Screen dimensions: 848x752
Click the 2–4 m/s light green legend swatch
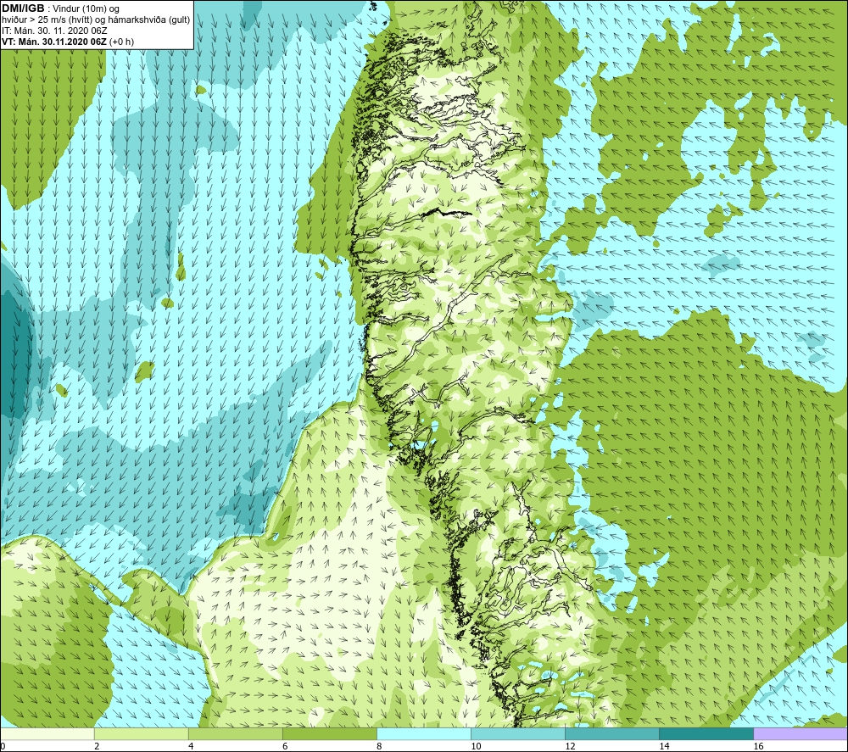click(141, 734)
